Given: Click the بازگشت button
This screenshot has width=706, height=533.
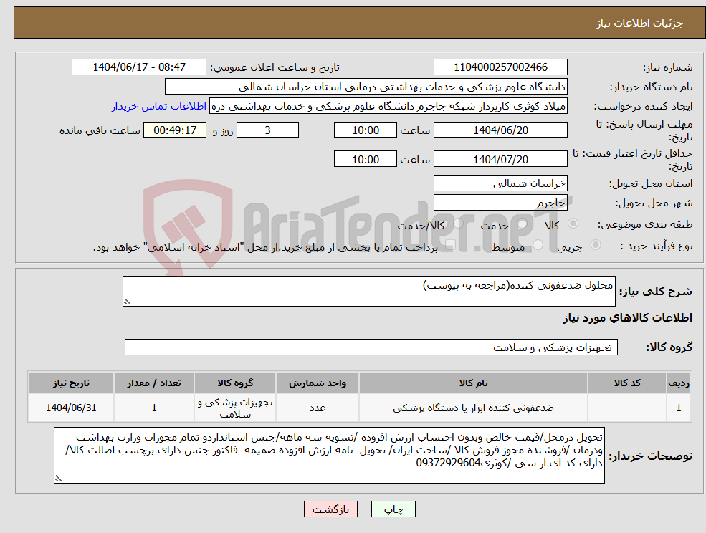Looking at the screenshot, I should coord(330,509).
